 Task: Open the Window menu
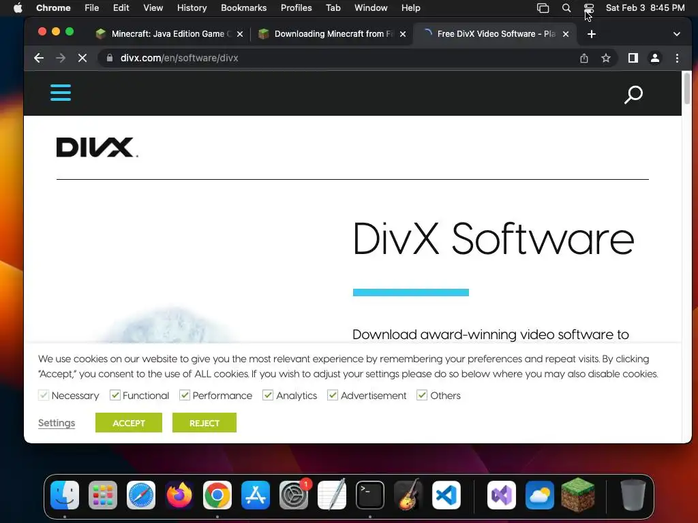tap(371, 8)
